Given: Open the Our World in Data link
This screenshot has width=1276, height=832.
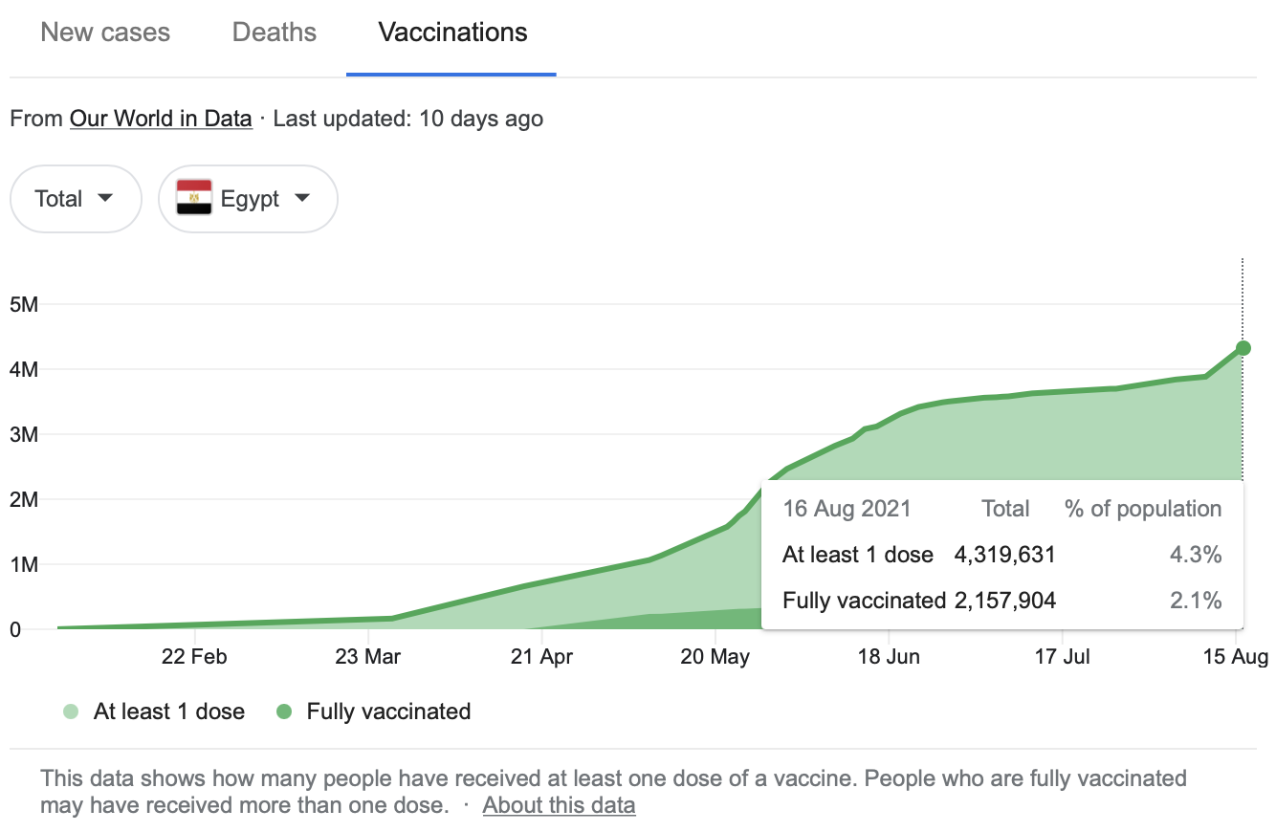Looking at the screenshot, I should click(x=161, y=120).
